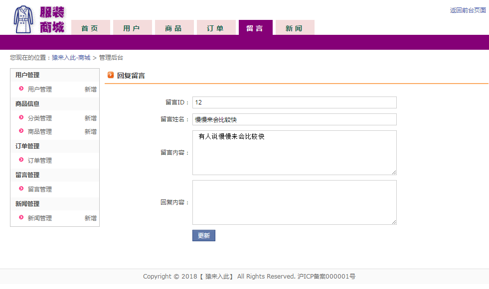
Task: Switch to the 商品 navigation tab
Action: [174, 28]
